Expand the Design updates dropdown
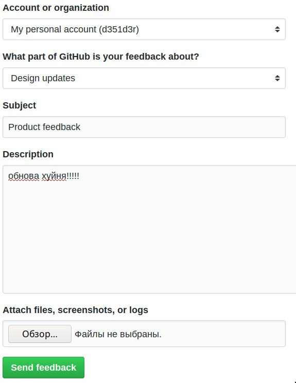This screenshot has height=383, width=296. pos(144,78)
